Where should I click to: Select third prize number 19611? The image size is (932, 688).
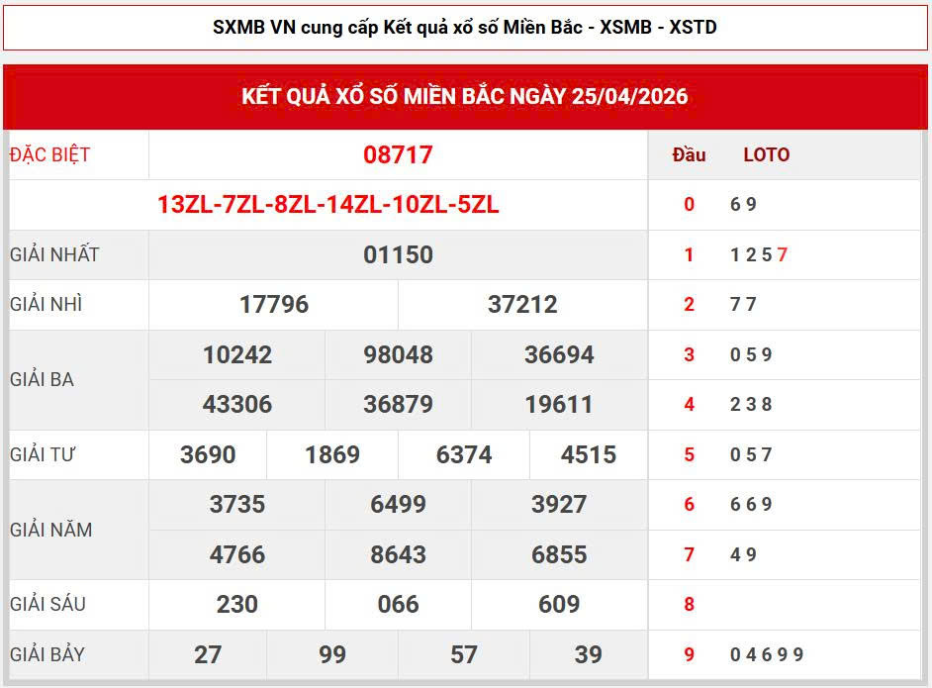click(x=559, y=405)
